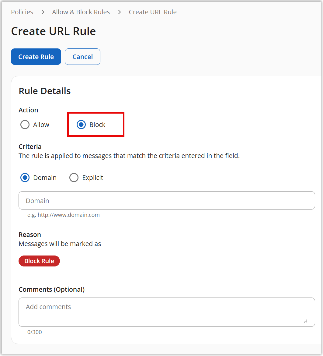Image resolution: width=323 pixels, height=356 pixels.
Task: Click the Comments (Optional) label
Action: tap(52, 290)
